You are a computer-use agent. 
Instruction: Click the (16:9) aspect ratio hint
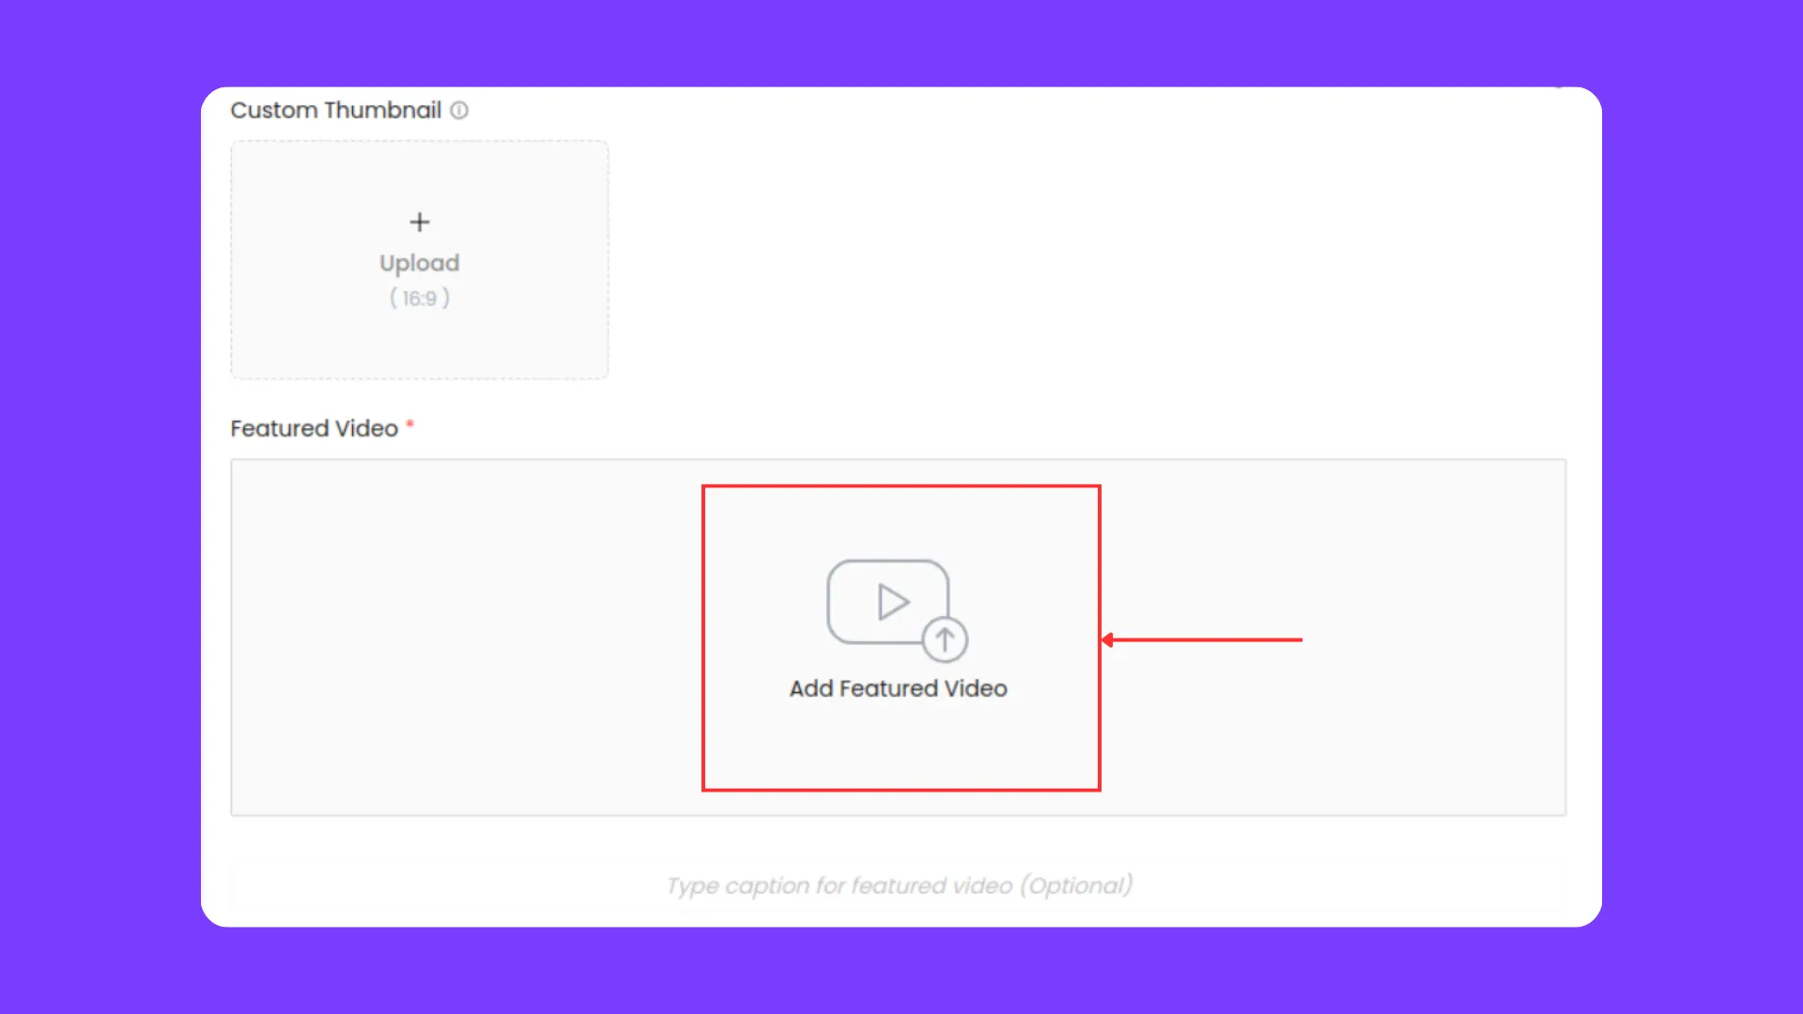(420, 299)
